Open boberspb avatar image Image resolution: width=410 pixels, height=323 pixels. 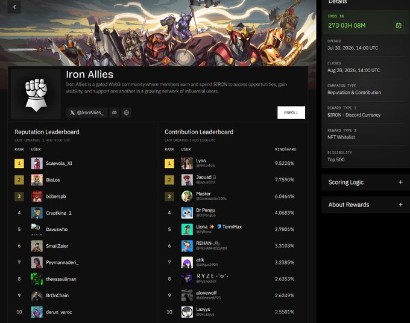coord(37,196)
